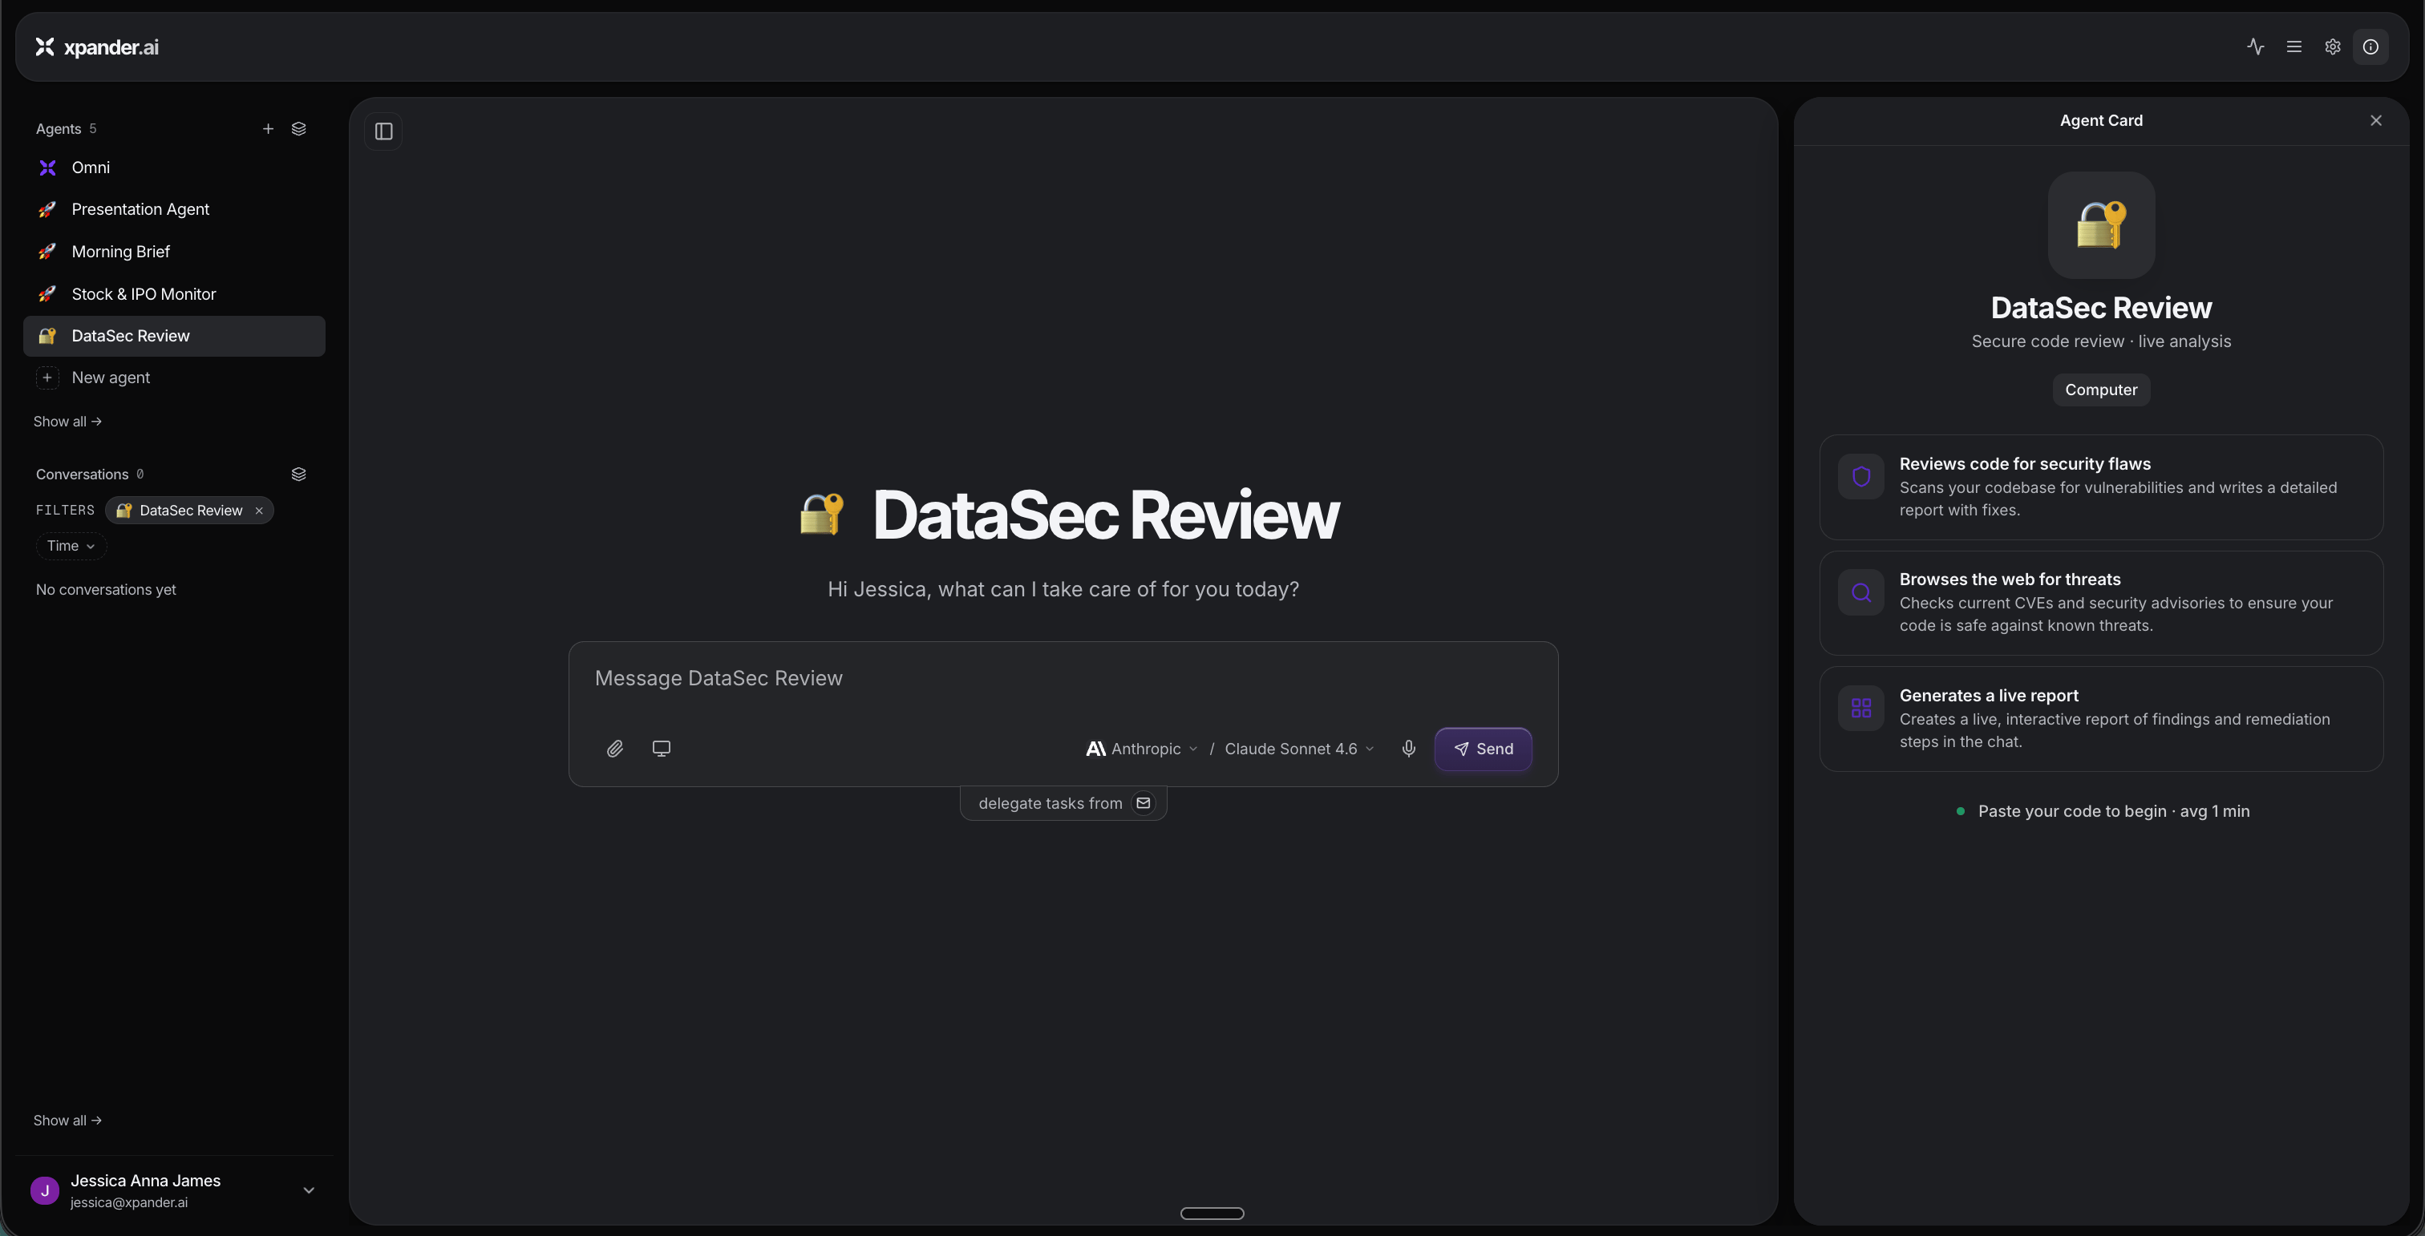Click the jessica@xpander.ai email text
Screen dimensions: 2425x1236
(129, 1203)
